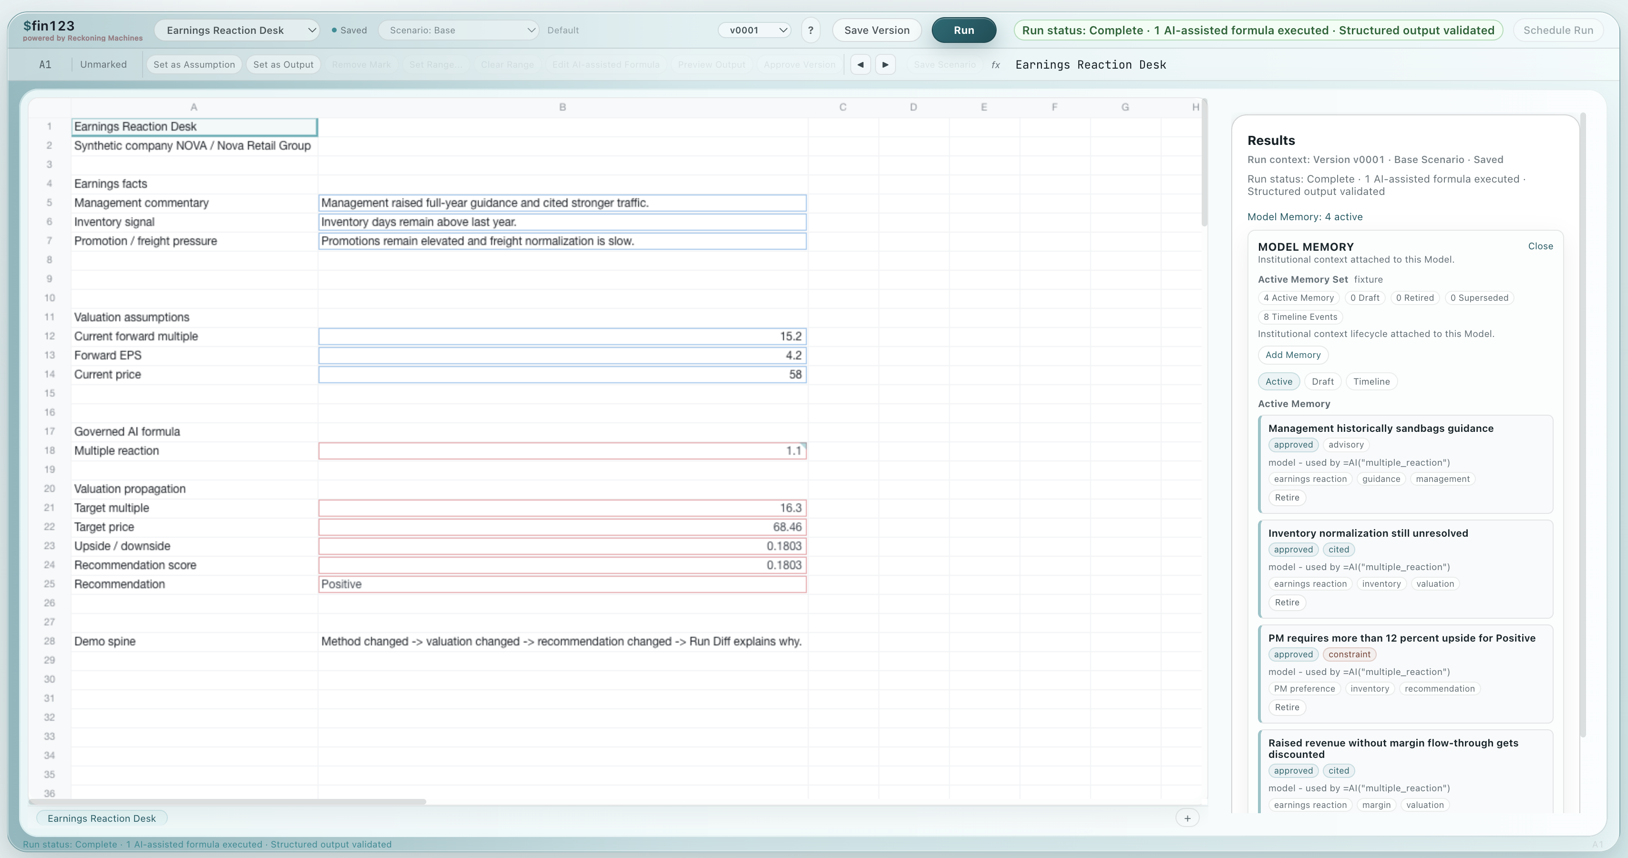Viewport: 1628px width, 858px height.
Task: Click the Set Range toolbar item
Action: (435, 64)
